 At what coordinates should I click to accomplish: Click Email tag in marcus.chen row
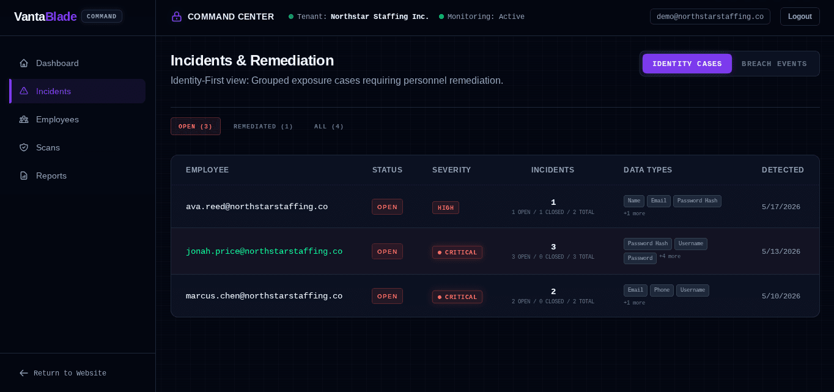[635, 290]
